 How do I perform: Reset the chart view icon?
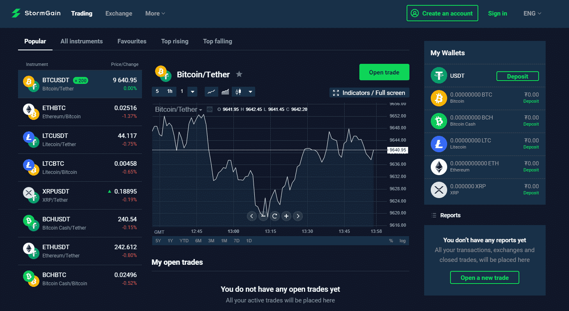[275, 216]
